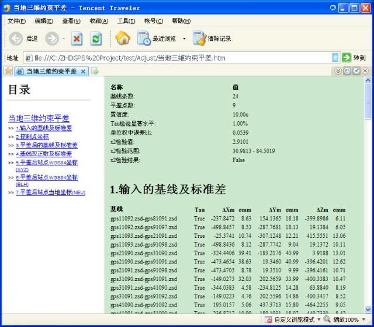Click the green 转到 go arrow
This screenshot has width=374, height=327.
(x=347, y=58)
